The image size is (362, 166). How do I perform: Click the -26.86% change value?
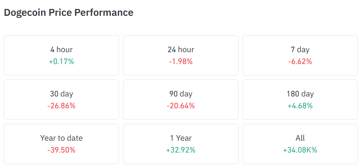(x=61, y=106)
